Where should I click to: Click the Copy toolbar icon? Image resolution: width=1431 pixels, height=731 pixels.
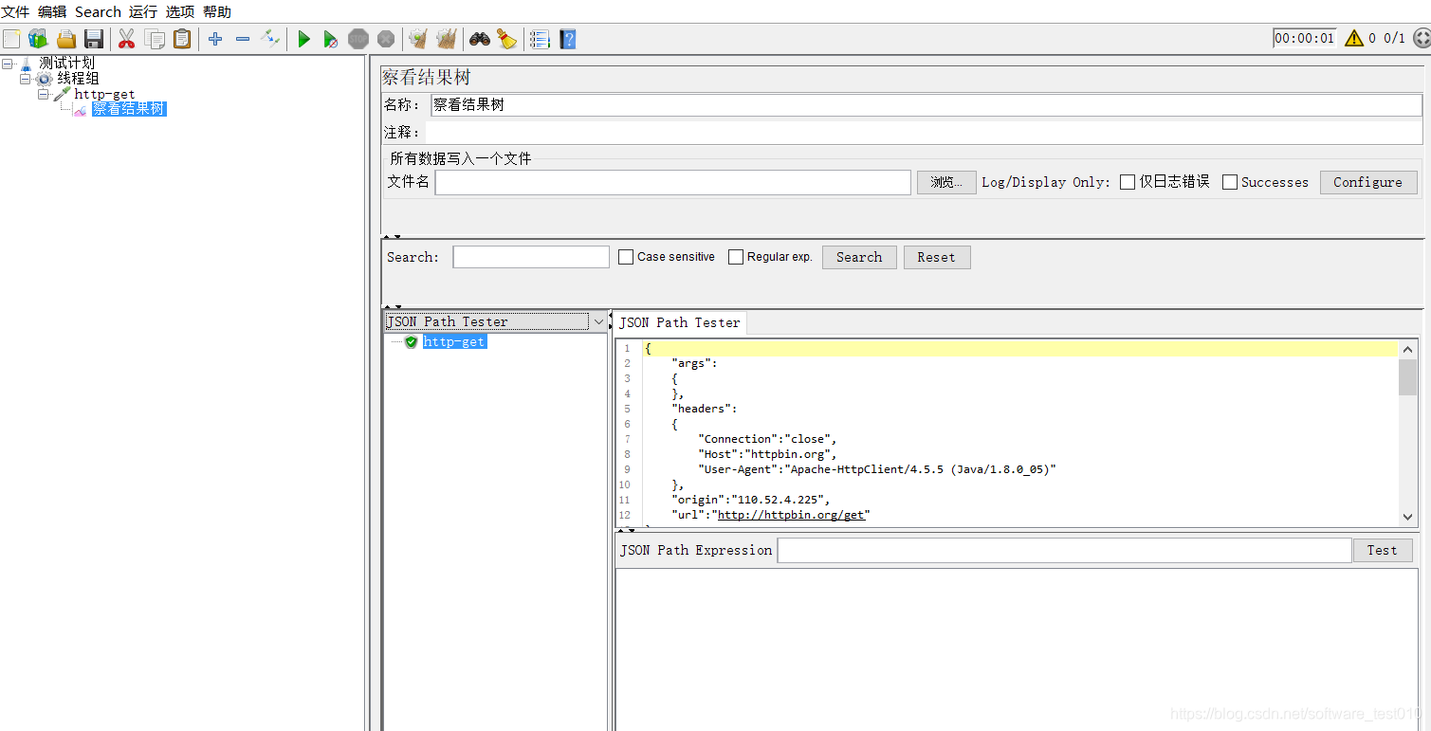click(155, 39)
